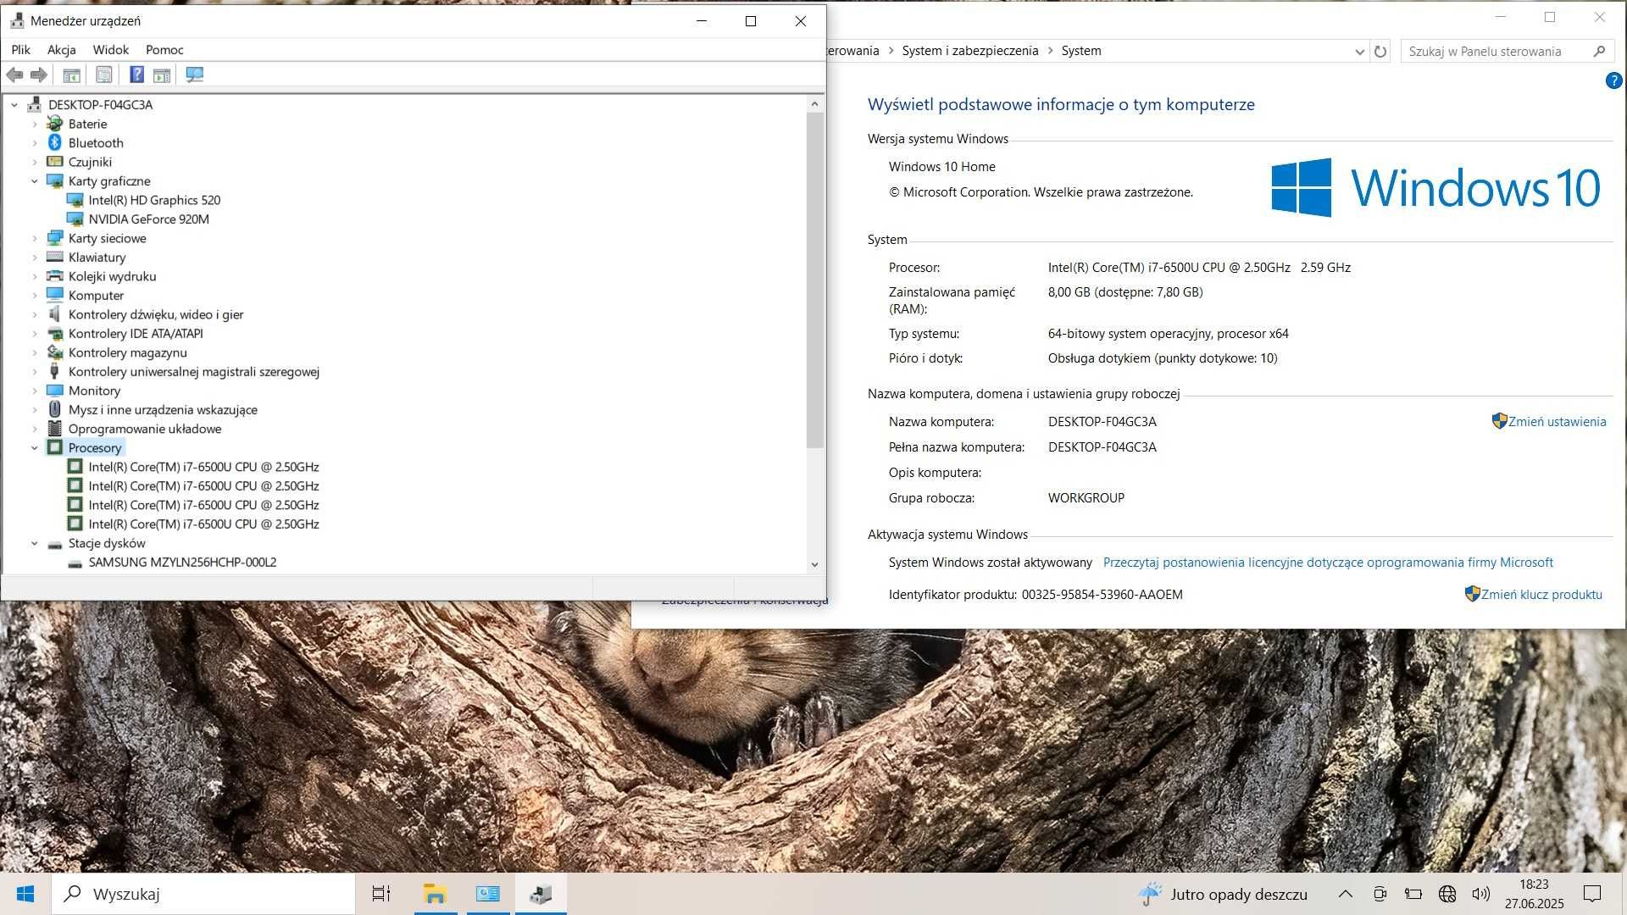The width and height of the screenshot is (1627, 915).
Task: Click the blue Help question mark toolbar icon
Action: click(x=136, y=75)
